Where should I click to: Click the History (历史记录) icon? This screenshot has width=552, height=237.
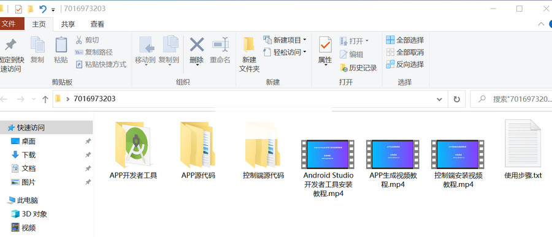click(x=343, y=68)
